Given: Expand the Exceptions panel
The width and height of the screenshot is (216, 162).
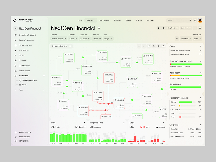Looking at the screenshot, I should (x=200, y=125).
